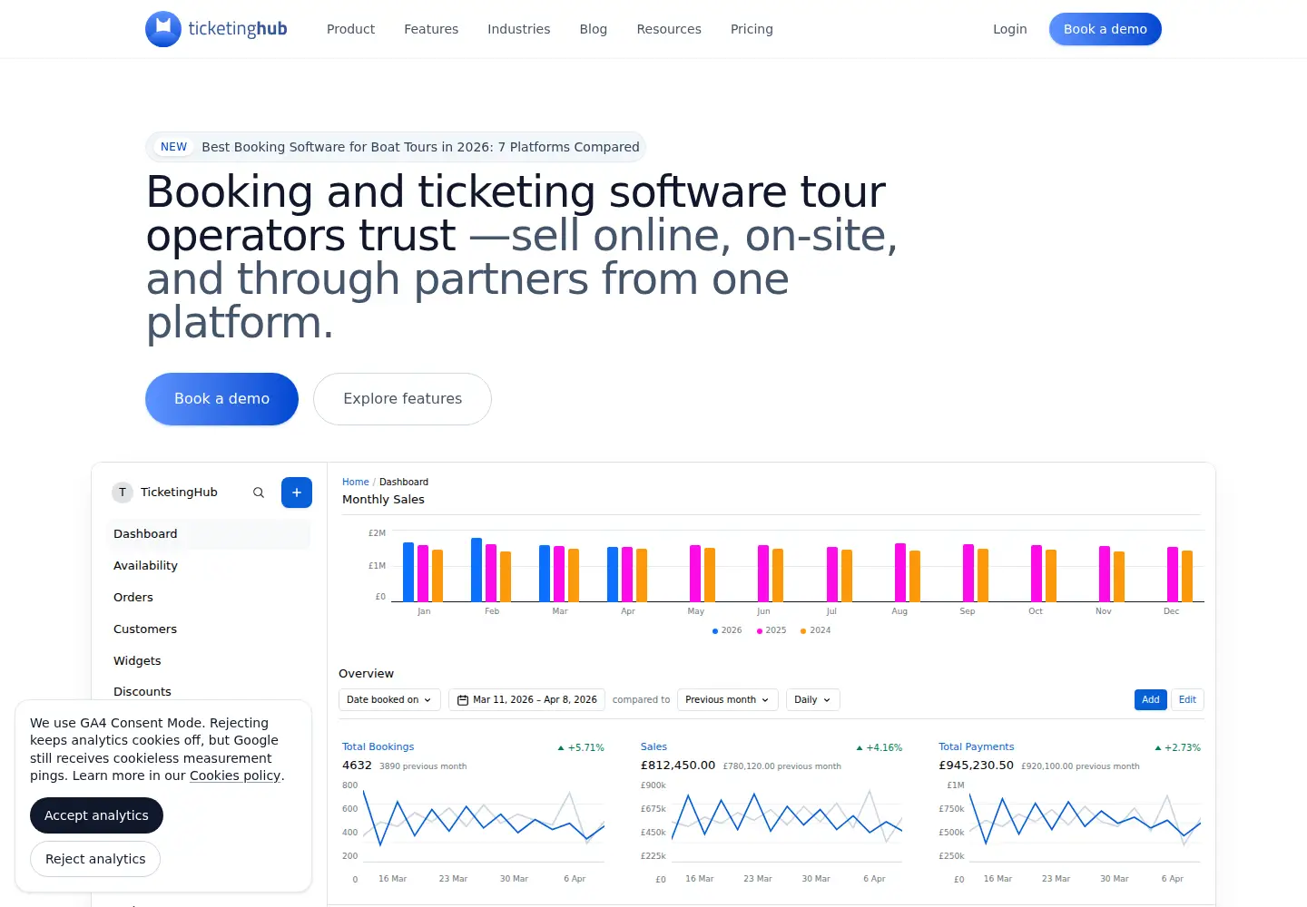Open the Product menu
This screenshot has width=1307, height=907.
tap(350, 29)
